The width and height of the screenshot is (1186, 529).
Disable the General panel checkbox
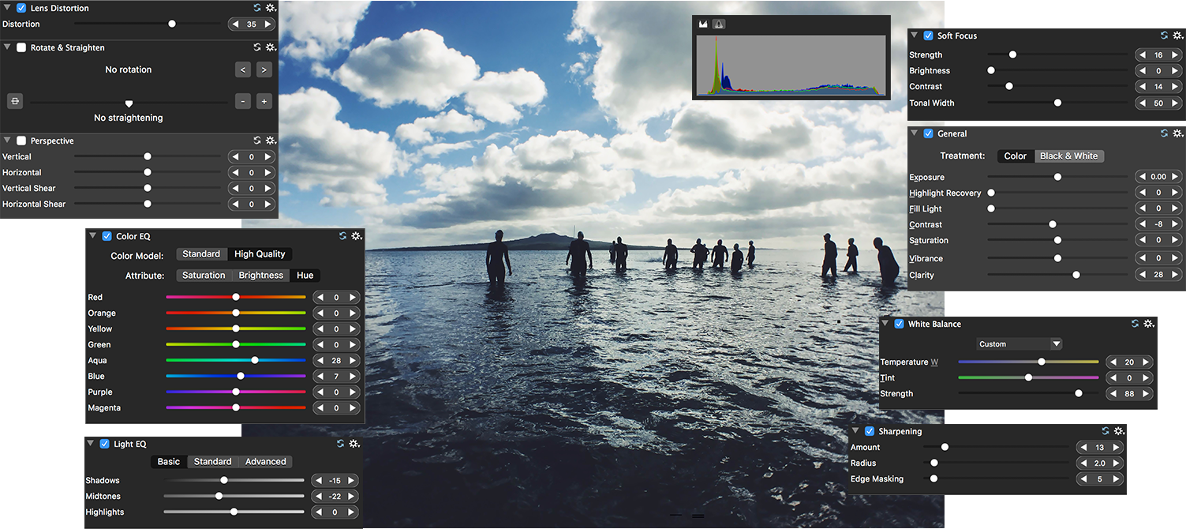coord(928,133)
